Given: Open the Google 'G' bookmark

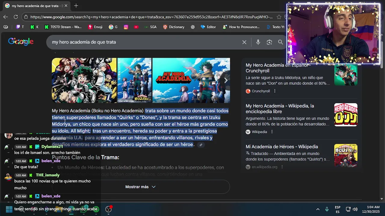Looking at the screenshot, I should pyautogui.click(x=113, y=27).
